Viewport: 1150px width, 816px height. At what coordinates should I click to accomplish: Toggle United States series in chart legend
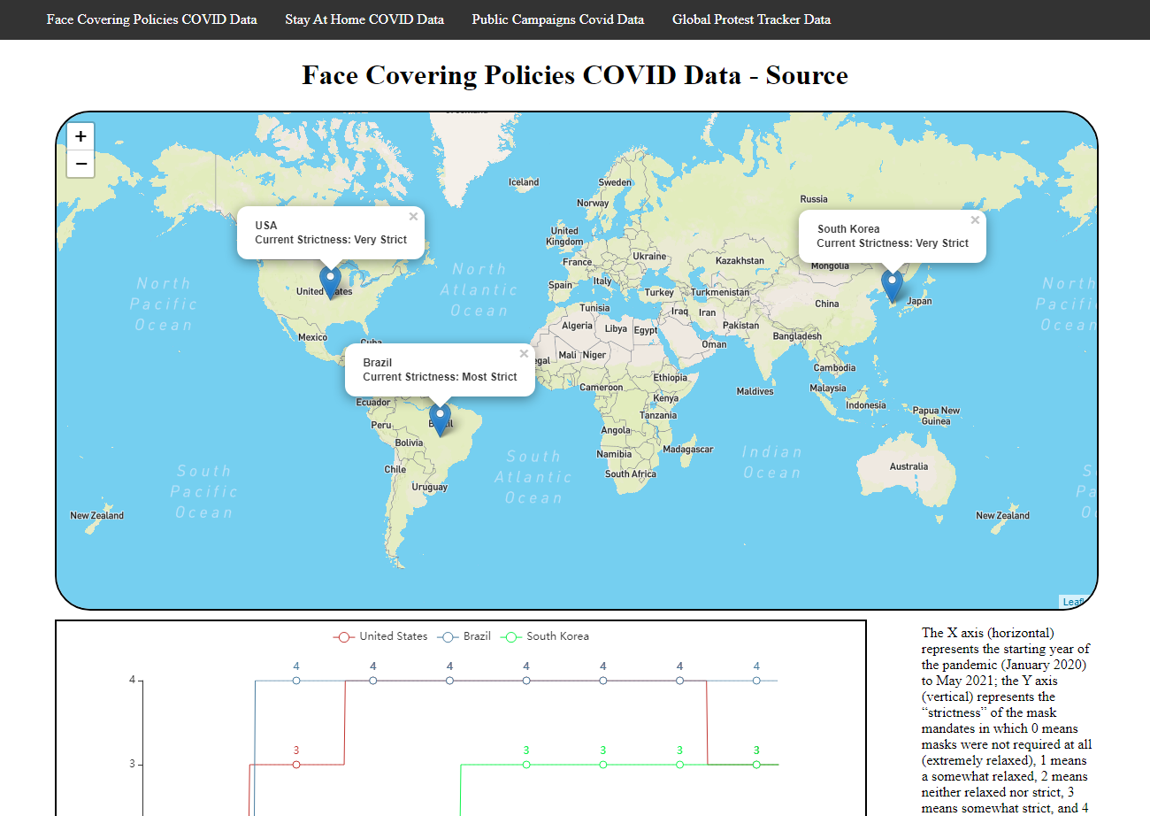pyautogui.click(x=380, y=636)
